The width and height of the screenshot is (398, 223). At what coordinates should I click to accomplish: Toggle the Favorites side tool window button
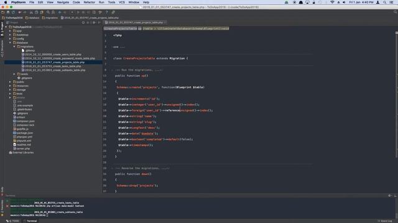2,208
